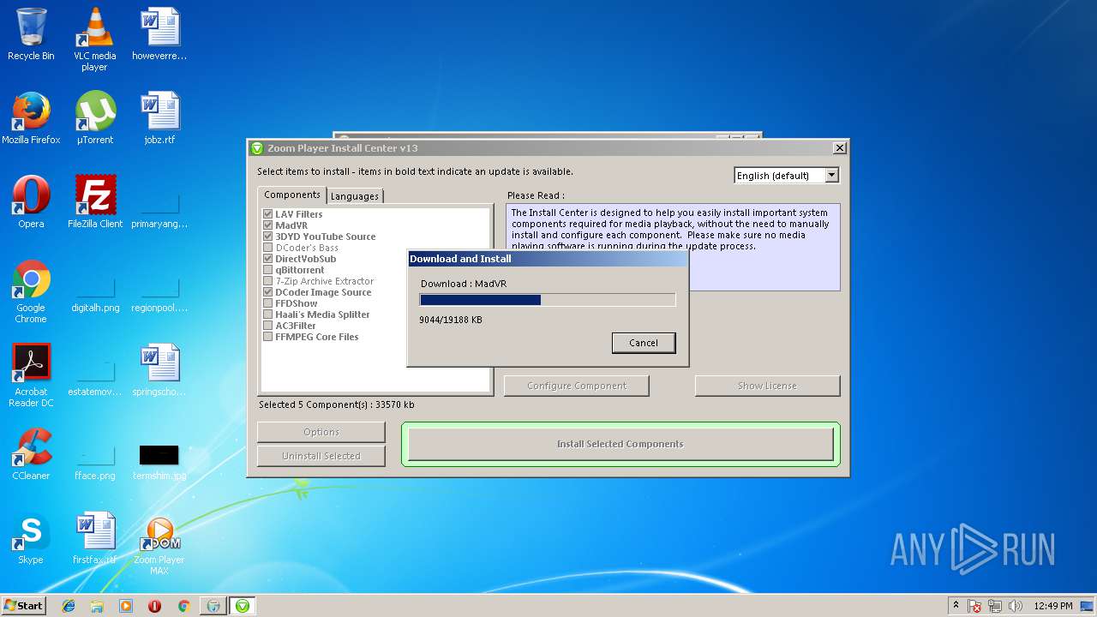Uncheck the LAV Filters component
Image resolution: width=1097 pixels, height=617 pixels.
268,214
